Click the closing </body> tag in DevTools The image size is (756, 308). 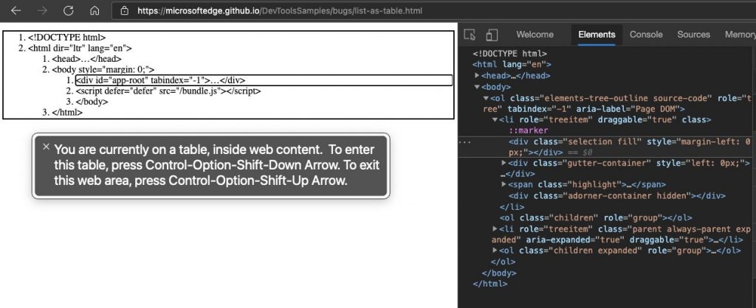click(499, 273)
